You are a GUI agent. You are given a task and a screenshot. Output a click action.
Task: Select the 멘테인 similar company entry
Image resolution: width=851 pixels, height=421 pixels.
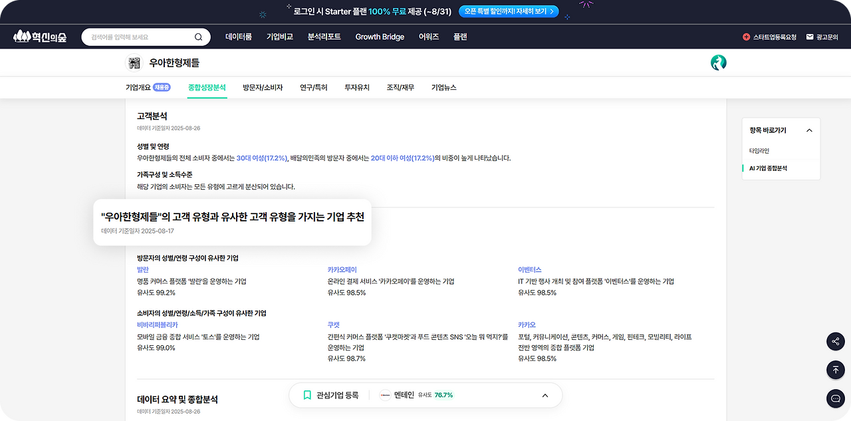point(416,395)
